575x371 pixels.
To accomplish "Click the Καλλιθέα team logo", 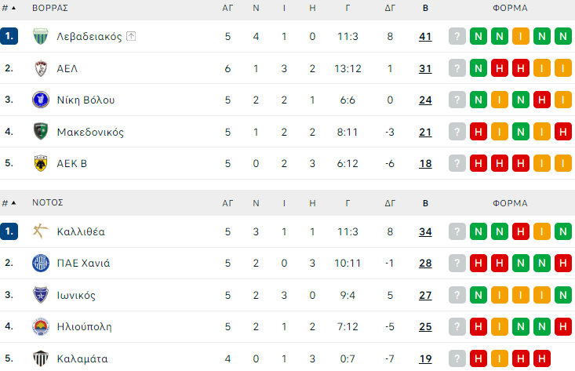I will coord(41,231).
